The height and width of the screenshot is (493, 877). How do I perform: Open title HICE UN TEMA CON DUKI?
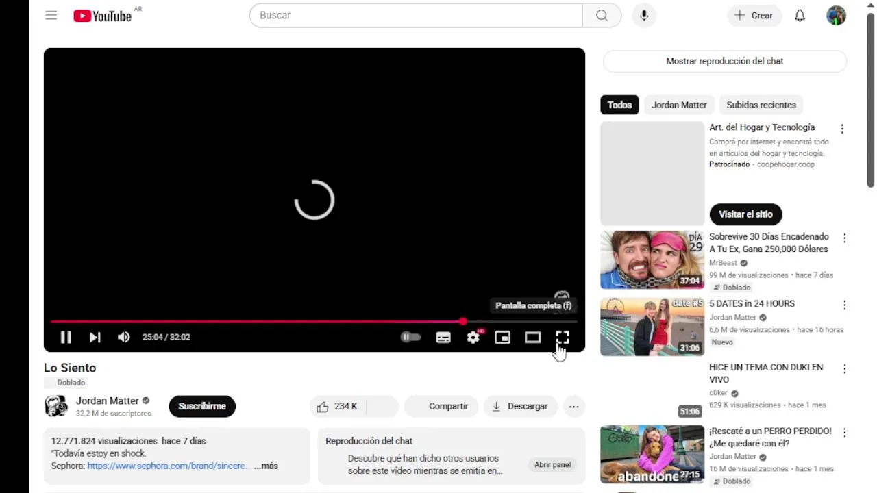click(766, 373)
